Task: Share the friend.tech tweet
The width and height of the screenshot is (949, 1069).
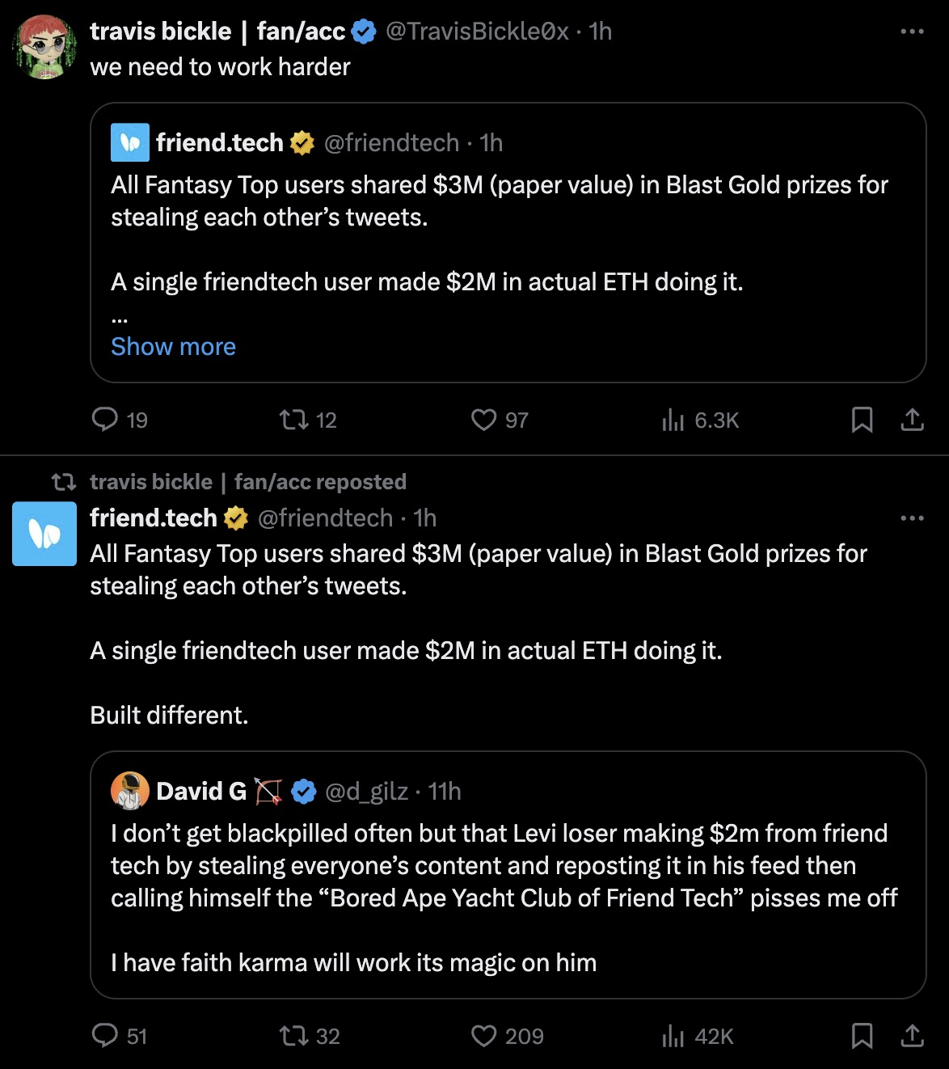Action: click(x=912, y=1036)
